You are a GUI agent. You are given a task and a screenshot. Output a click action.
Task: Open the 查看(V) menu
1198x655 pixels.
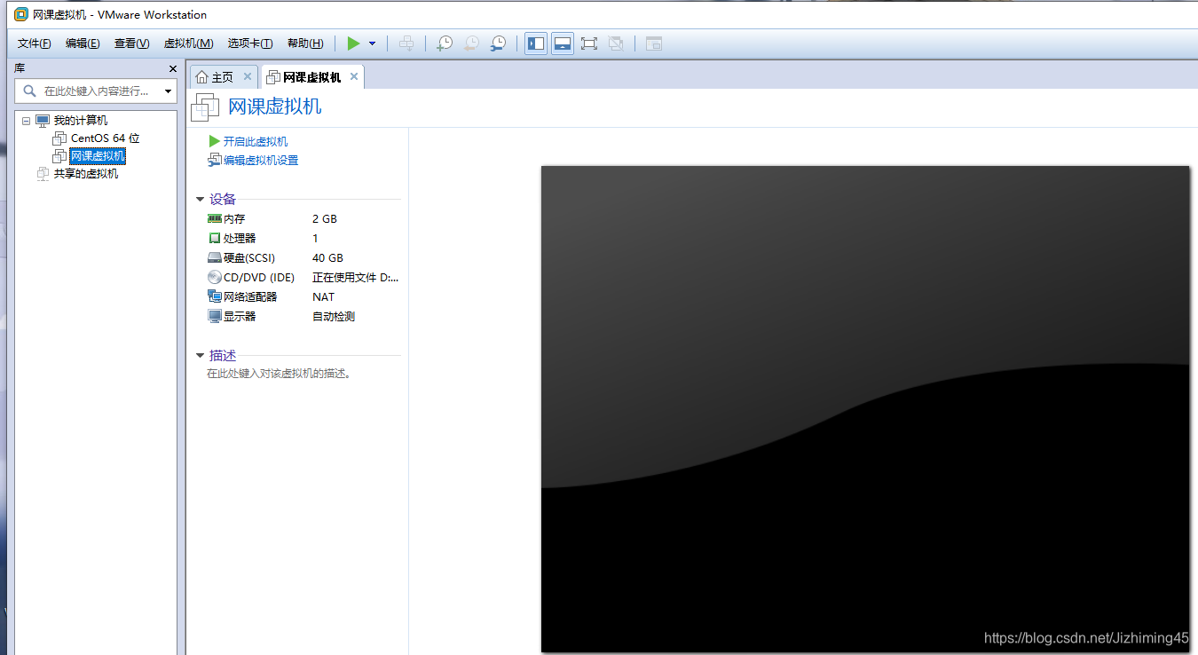tap(131, 43)
